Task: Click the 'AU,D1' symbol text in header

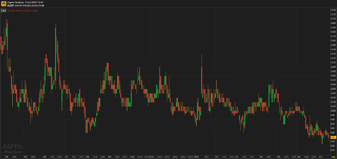Action: [11, 5]
